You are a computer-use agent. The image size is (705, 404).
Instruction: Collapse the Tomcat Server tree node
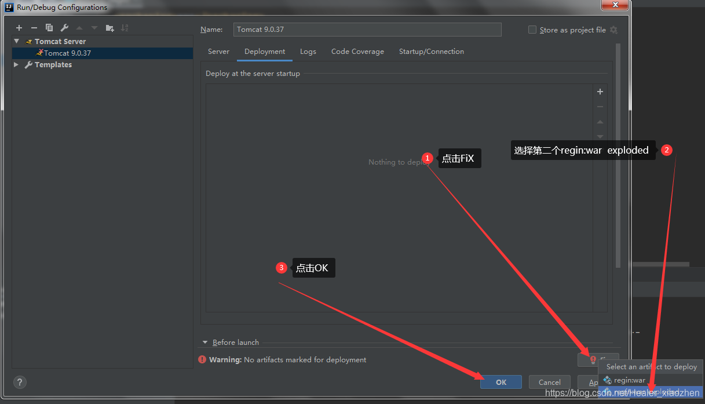17,41
